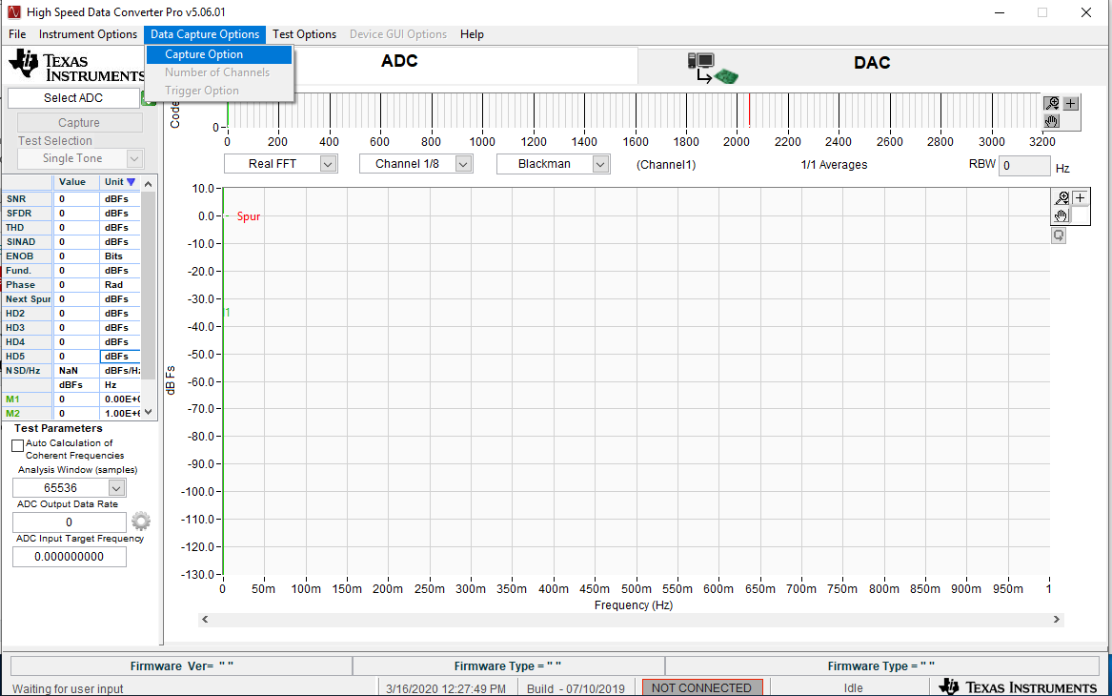The height and width of the screenshot is (696, 1112).
Task: Open Test Options menu
Action: click(304, 34)
